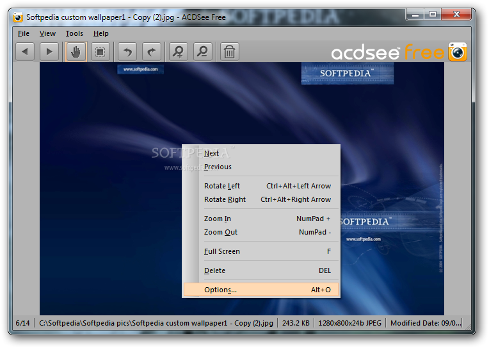The width and height of the screenshot is (489, 348).
Task: Select the hand pan tool
Action: tap(76, 51)
